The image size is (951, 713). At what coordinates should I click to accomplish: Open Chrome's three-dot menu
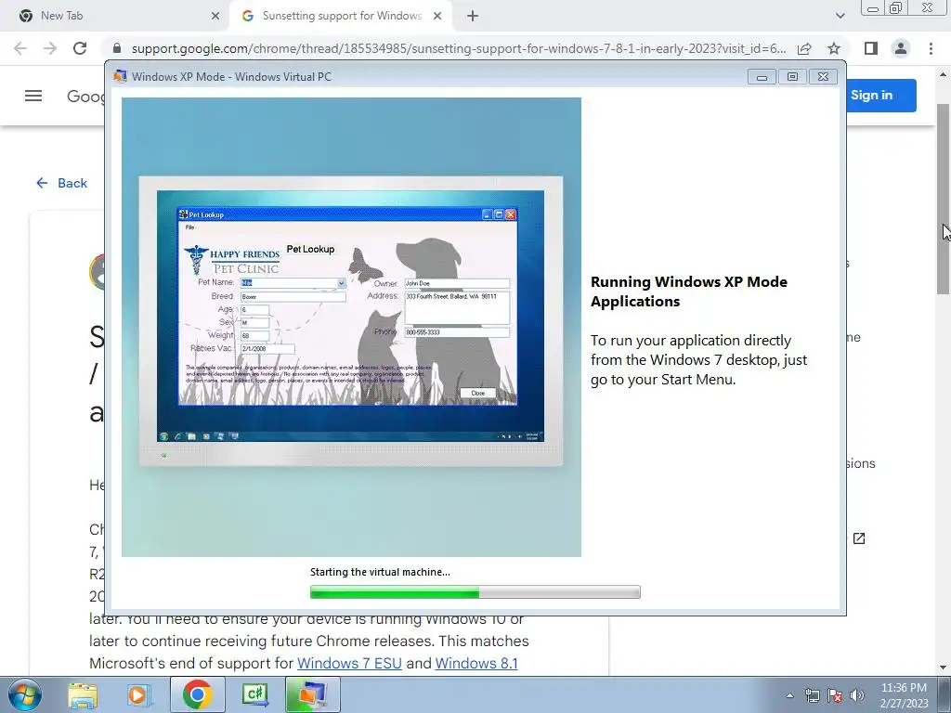pyautogui.click(x=931, y=48)
